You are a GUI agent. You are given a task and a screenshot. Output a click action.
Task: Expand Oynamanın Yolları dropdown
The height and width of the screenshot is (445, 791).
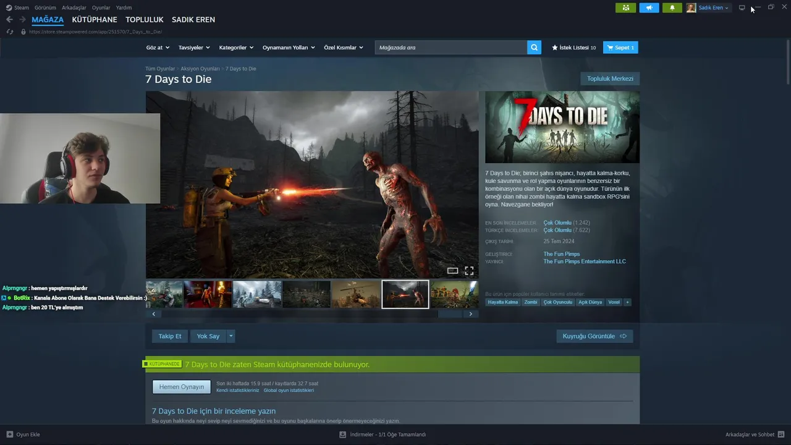coord(289,48)
